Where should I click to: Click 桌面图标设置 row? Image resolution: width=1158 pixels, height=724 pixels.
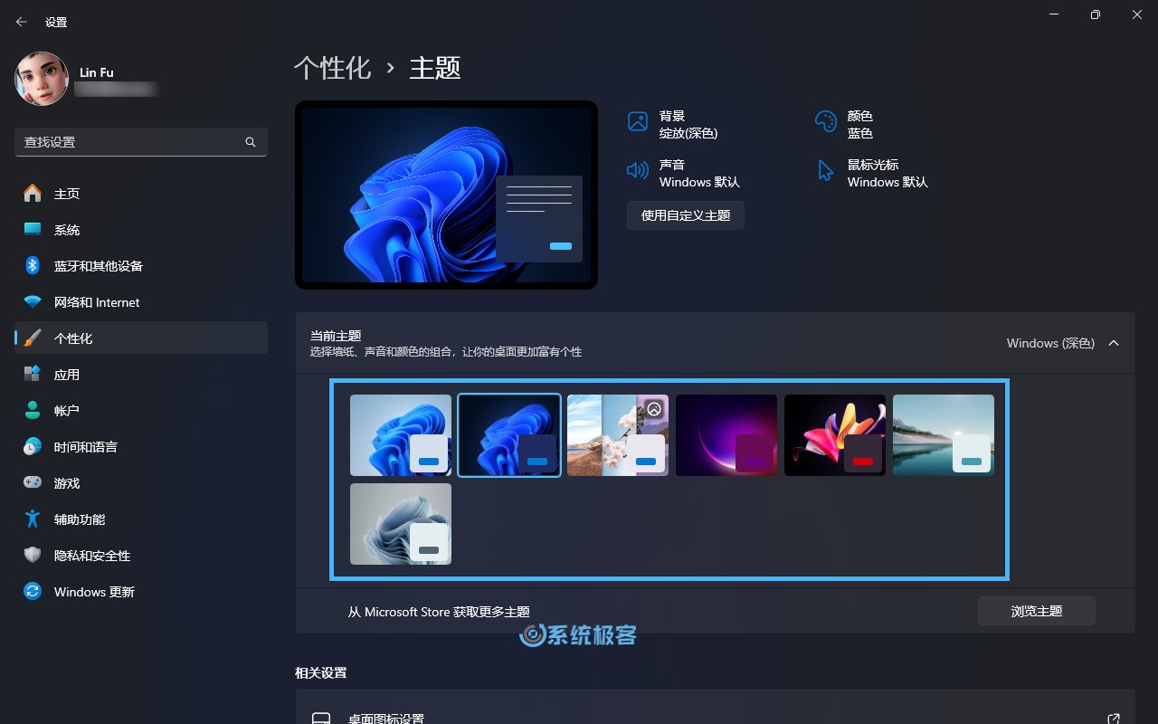point(715,709)
